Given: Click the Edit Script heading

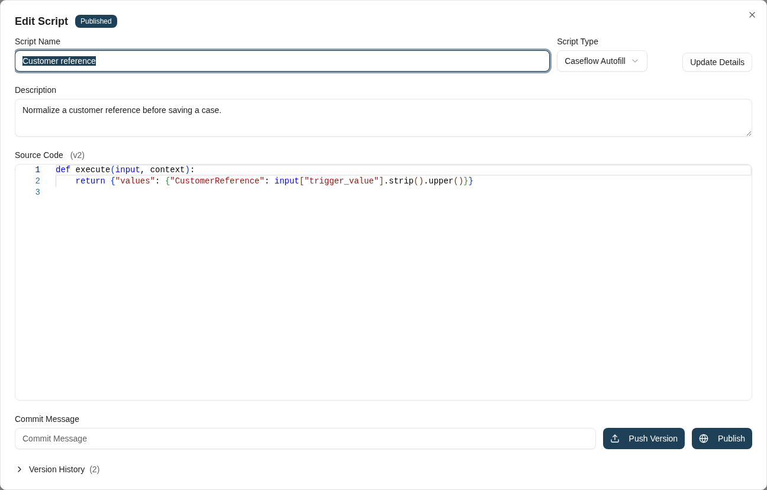Looking at the screenshot, I should click(41, 21).
